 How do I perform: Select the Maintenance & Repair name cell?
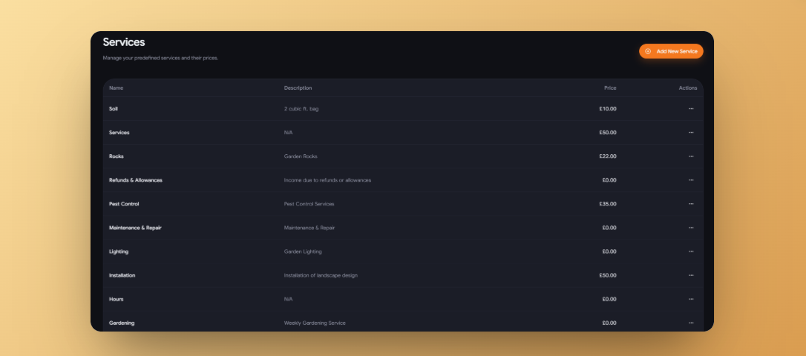pyautogui.click(x=135, y=228)
